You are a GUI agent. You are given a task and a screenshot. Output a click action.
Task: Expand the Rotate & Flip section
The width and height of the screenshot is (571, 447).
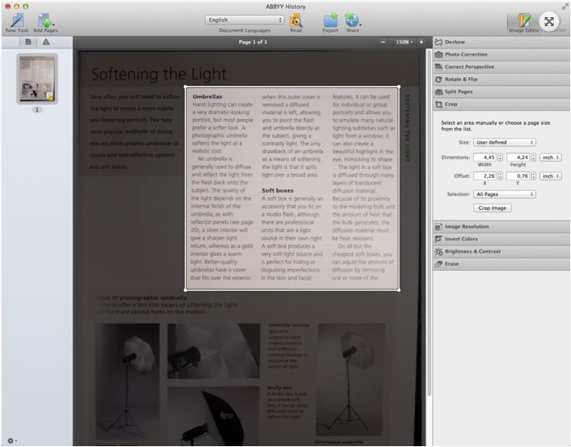pos(501,80)
